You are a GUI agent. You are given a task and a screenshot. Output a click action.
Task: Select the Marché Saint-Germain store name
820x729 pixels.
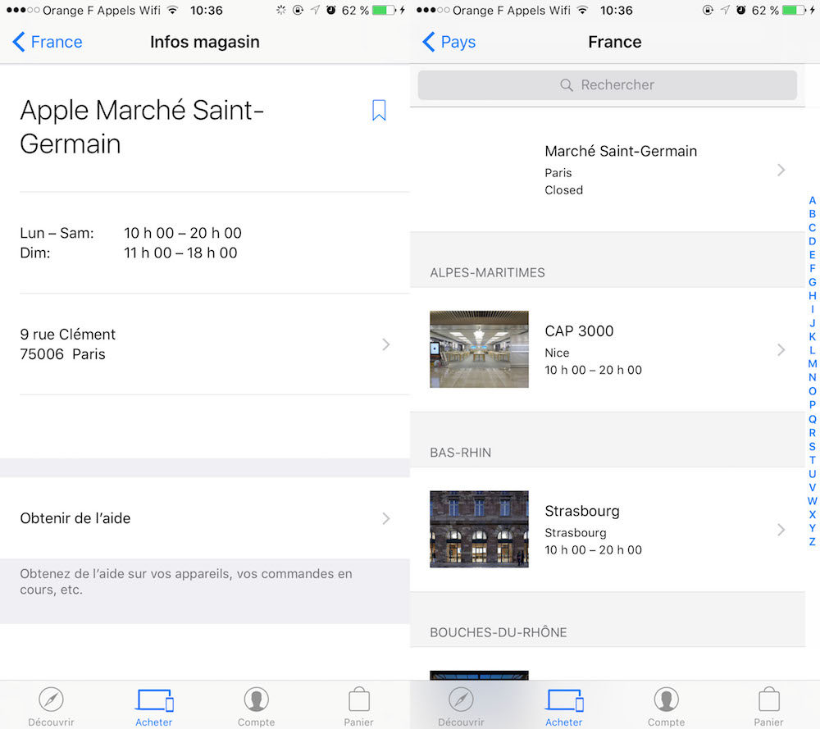621,151
